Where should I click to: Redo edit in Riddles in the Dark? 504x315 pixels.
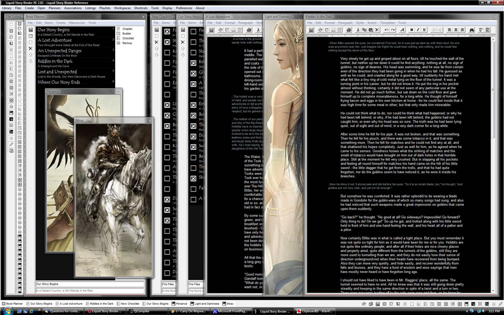393,30
